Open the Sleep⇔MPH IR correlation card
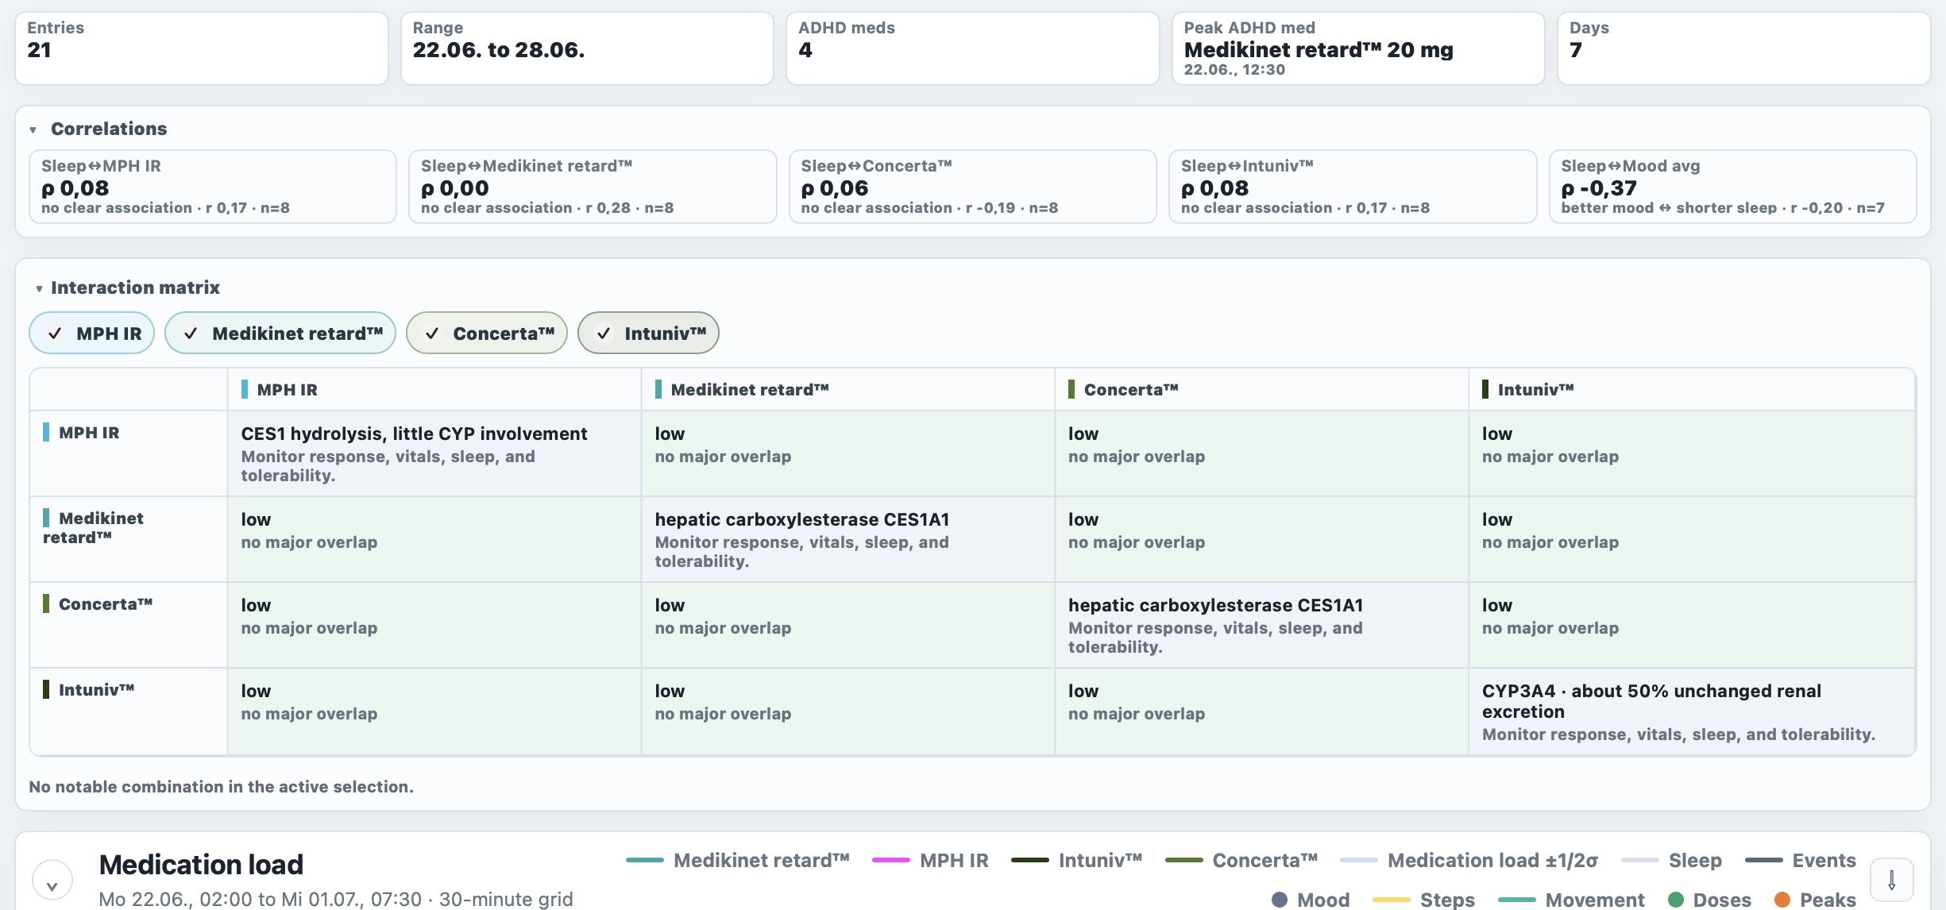The height and width of the screenshot is (910, 1946). [213, 187]
